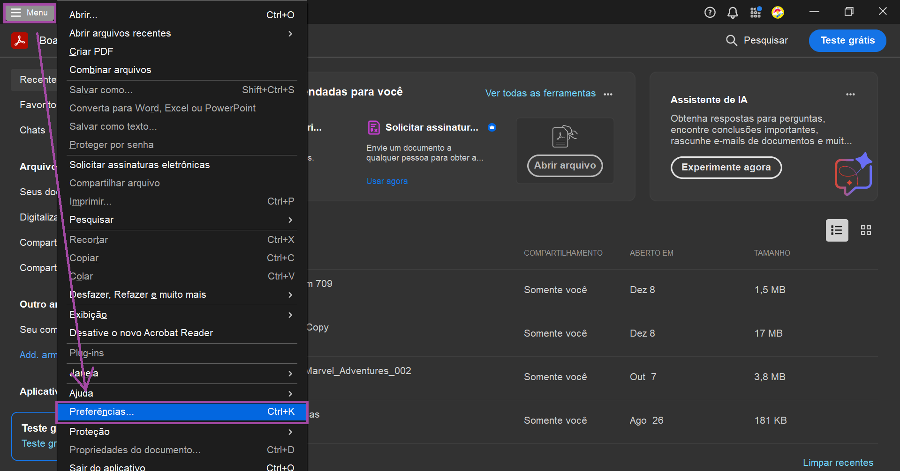The width and height of the screenshot is (900, 471).
Task: Select Salvar como... menu entry
Action: click(182, 90)
